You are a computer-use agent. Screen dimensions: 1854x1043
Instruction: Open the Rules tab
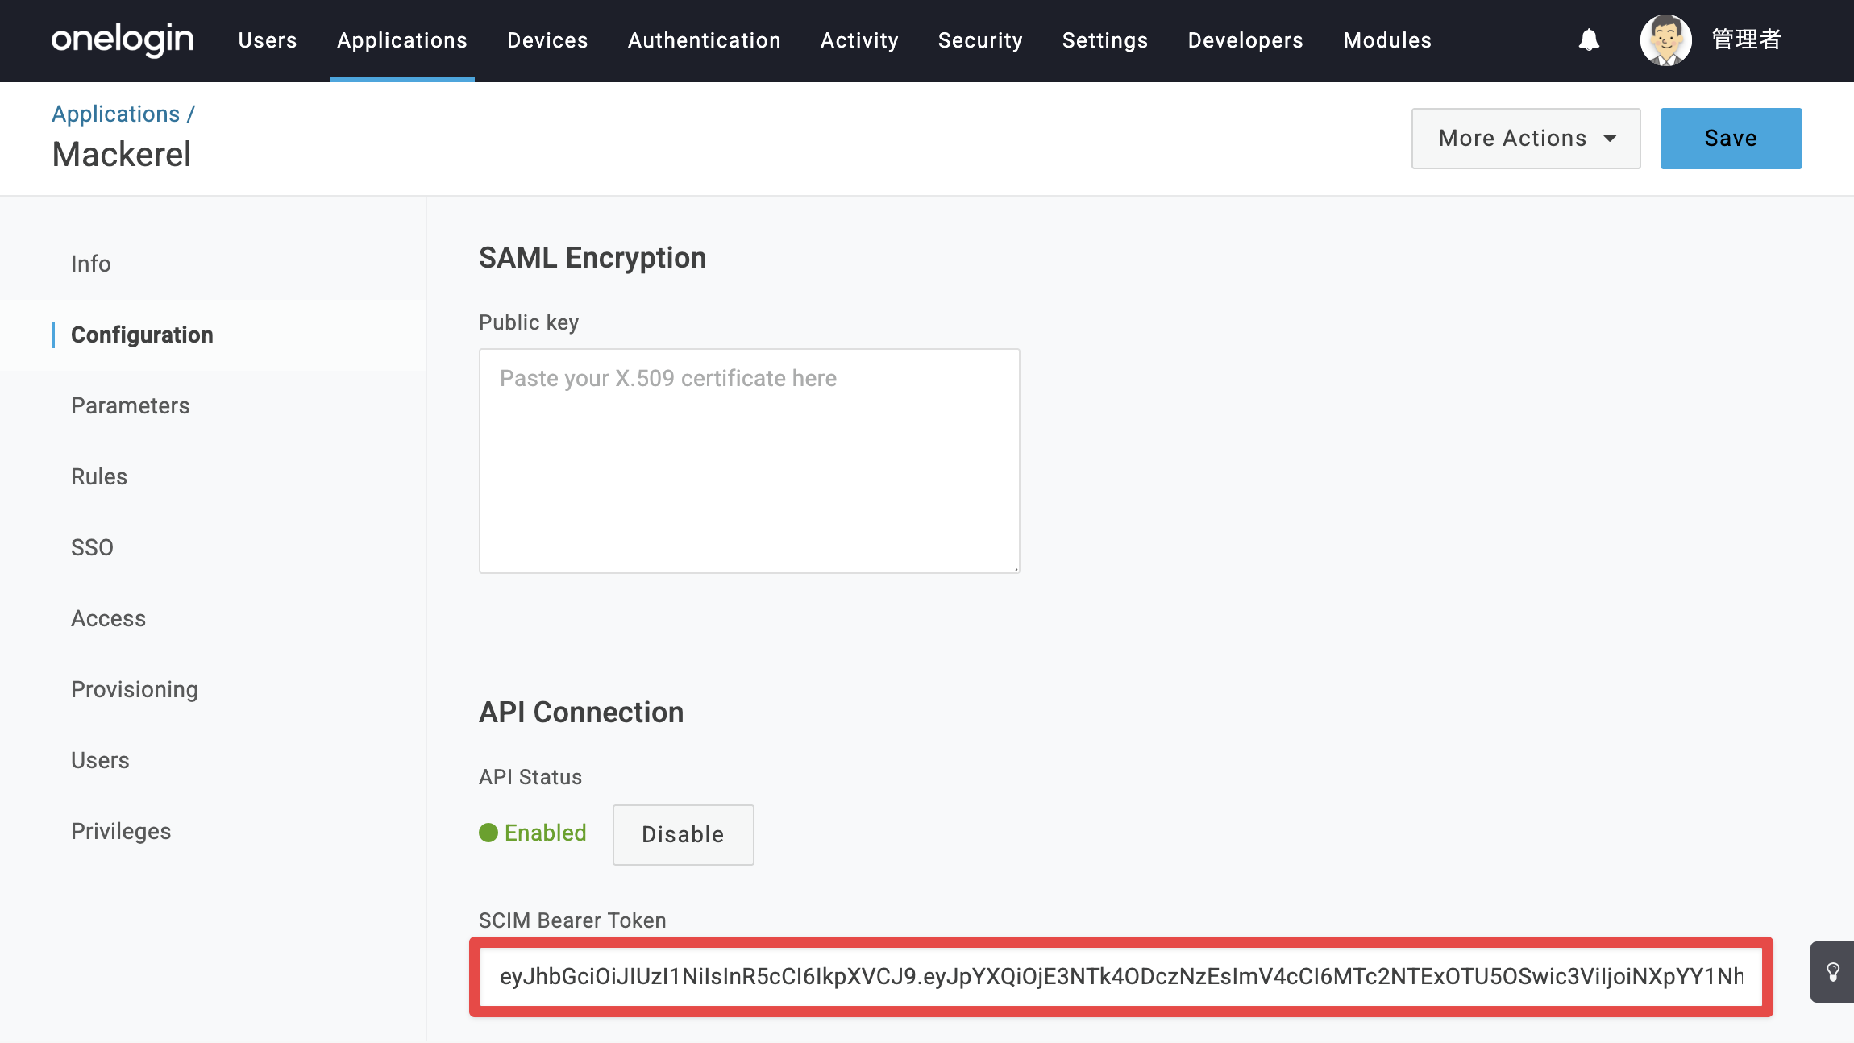tap(99, 476)
